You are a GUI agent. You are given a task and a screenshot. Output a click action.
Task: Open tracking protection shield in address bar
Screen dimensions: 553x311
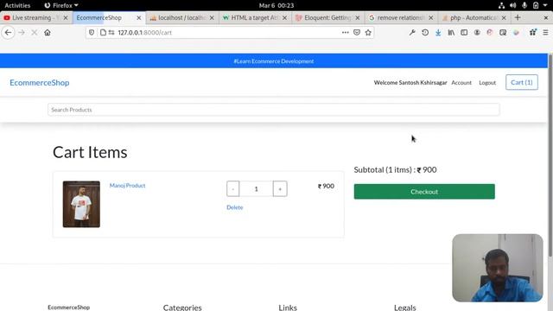click(92, 33)
